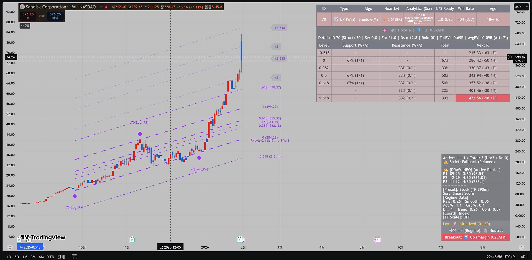Viewport: 532px width, 260px height.
Task: Click the red 576.25 셀 sell button
Action: (x=28, y=16)
